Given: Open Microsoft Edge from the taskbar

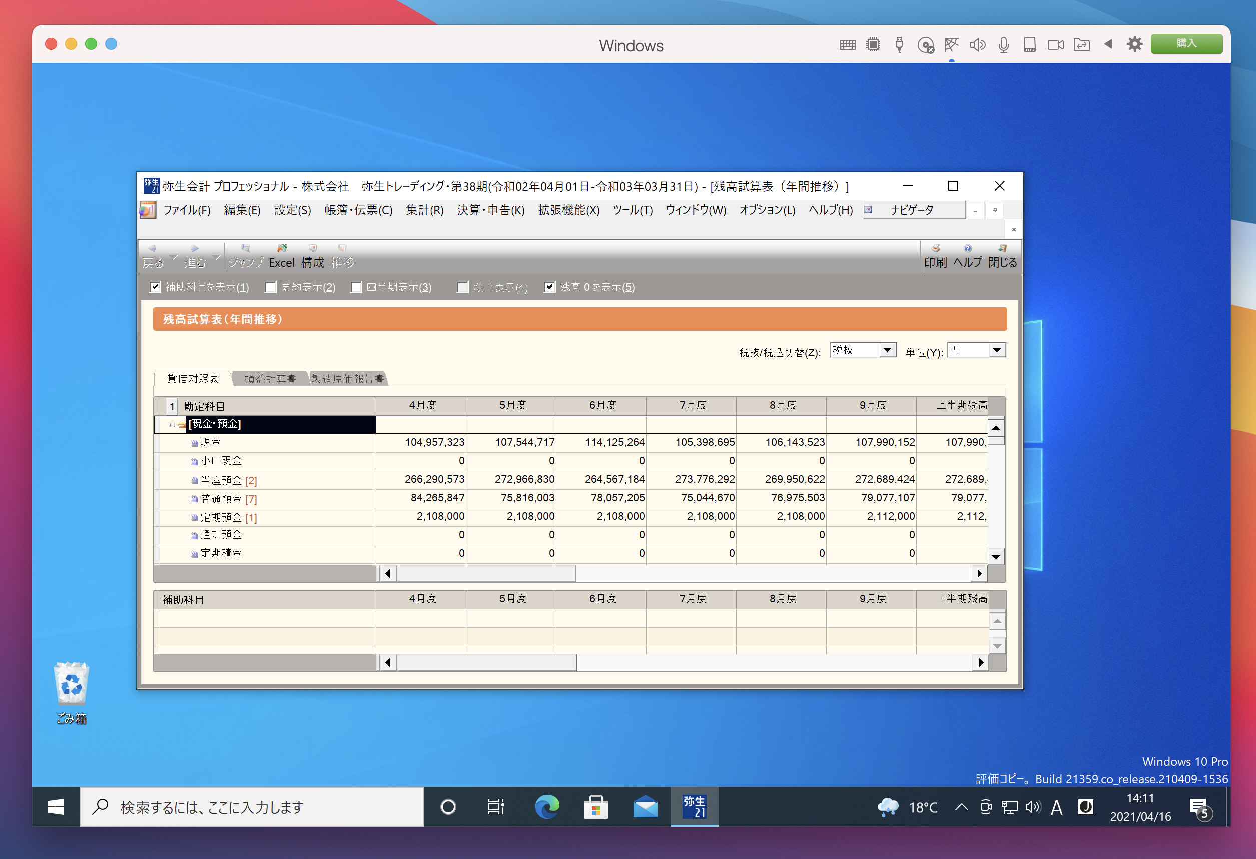Looking at the screenshot, I should pos(547,807).
